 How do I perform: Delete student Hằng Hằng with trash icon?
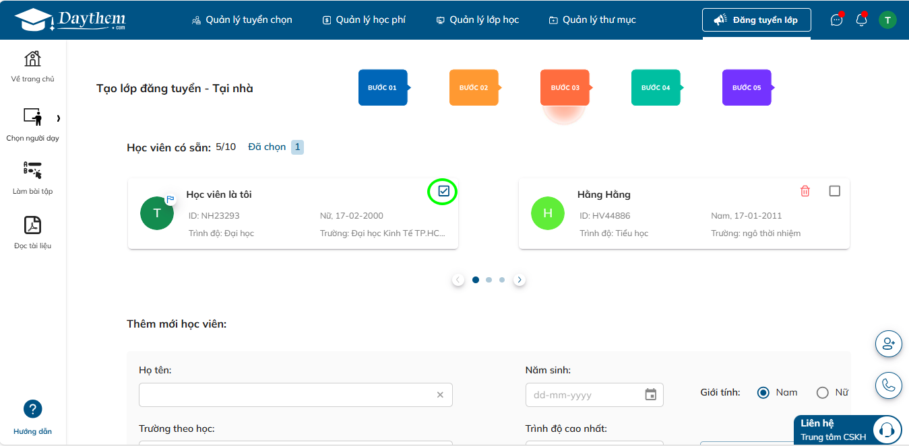(x=805, y=191)
